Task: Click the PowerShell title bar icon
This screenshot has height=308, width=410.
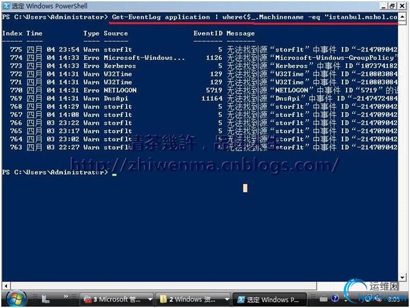Action: pos(6,6)
